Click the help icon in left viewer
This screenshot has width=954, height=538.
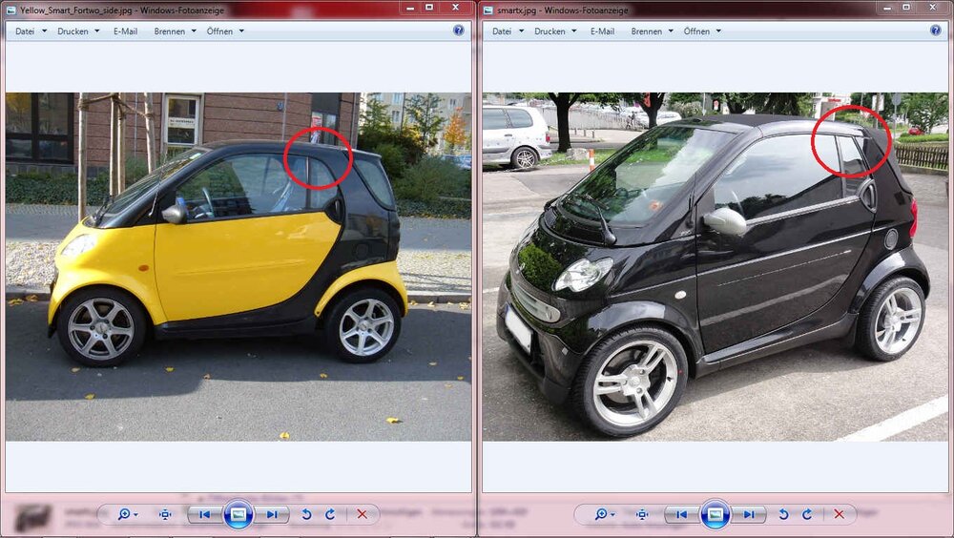point(458,31)
